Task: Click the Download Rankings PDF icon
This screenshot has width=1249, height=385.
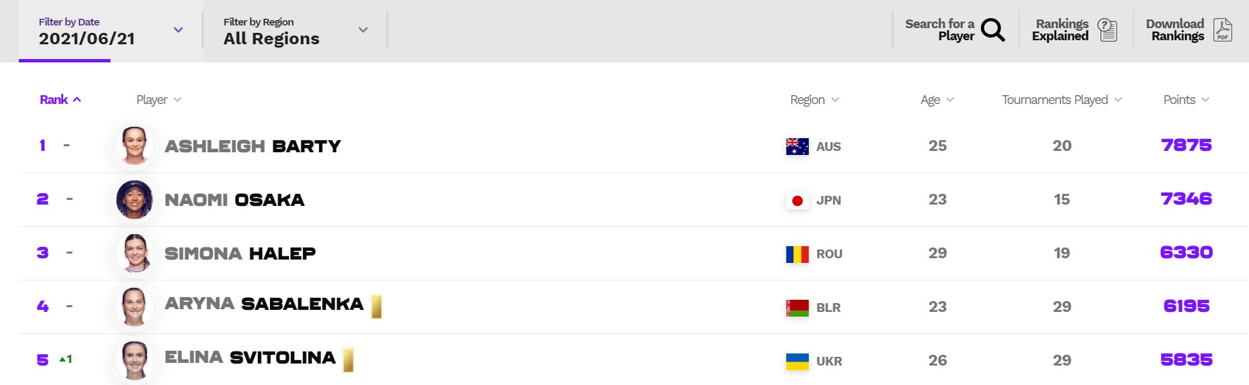Action: pyautogui.click(x=1223, y=30)
